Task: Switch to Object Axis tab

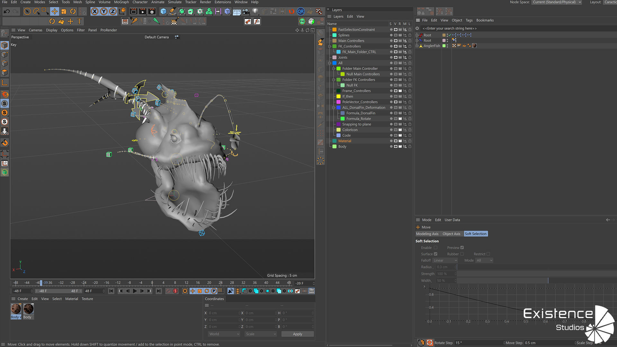Action: (451, 234)
